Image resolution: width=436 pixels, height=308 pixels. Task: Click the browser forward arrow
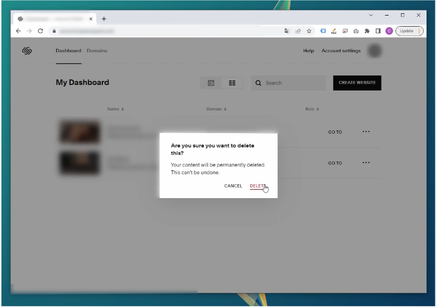[x=29, y=31]
